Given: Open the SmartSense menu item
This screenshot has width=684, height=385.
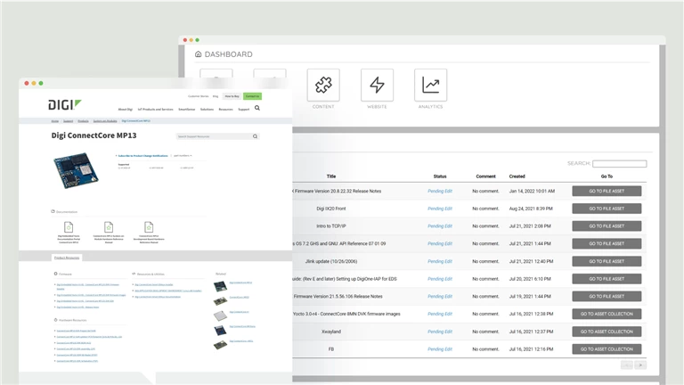Looking at the screenshot, I should (x=187, y=109).
